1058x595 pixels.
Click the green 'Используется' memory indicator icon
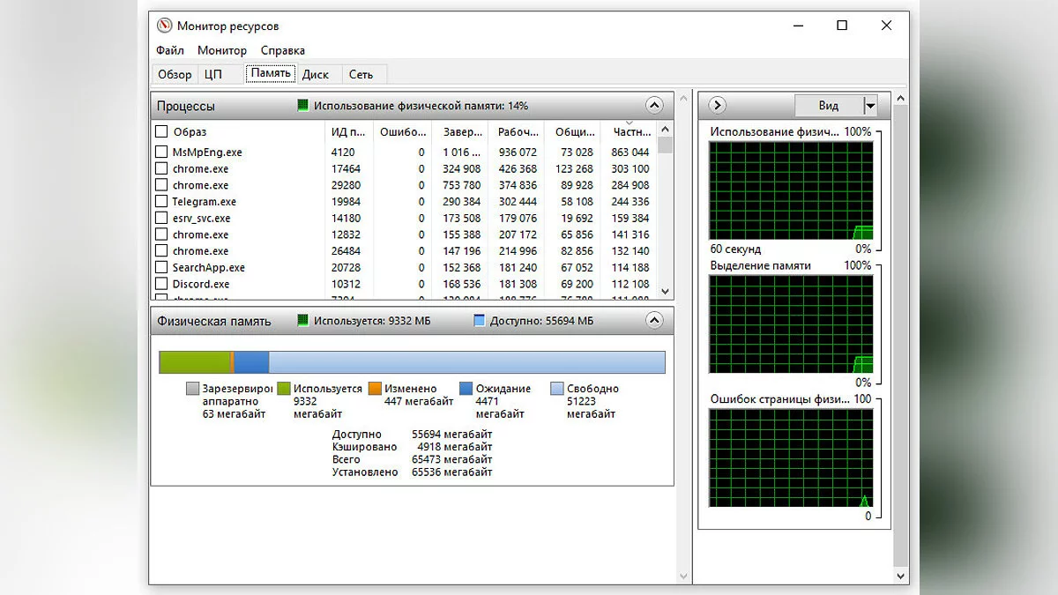[x=303, y=321]
